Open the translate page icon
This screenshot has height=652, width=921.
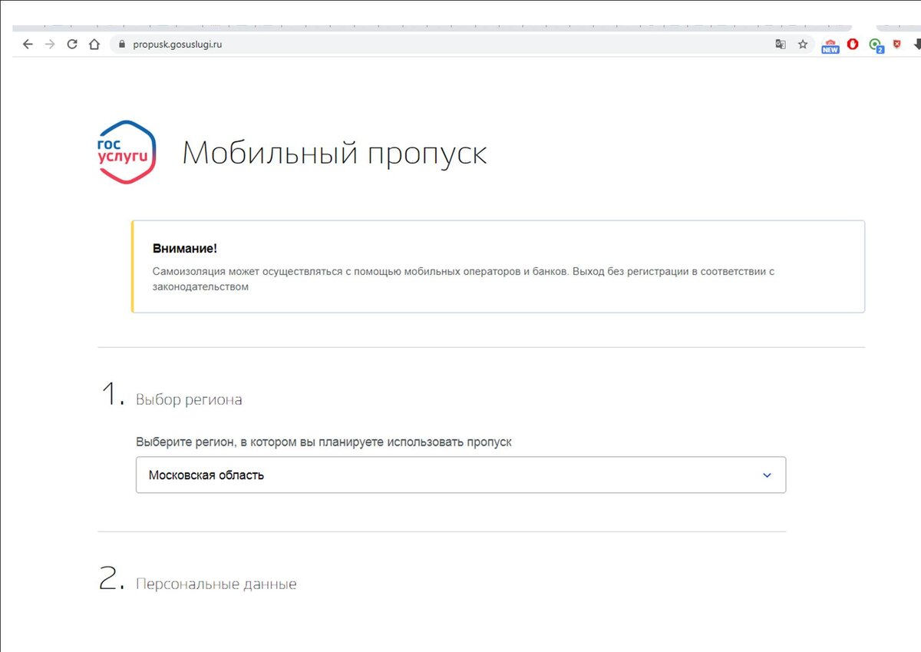781,45
